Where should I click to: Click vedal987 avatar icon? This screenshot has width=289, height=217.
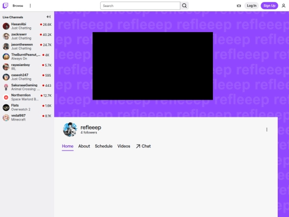tap(6, 117)
